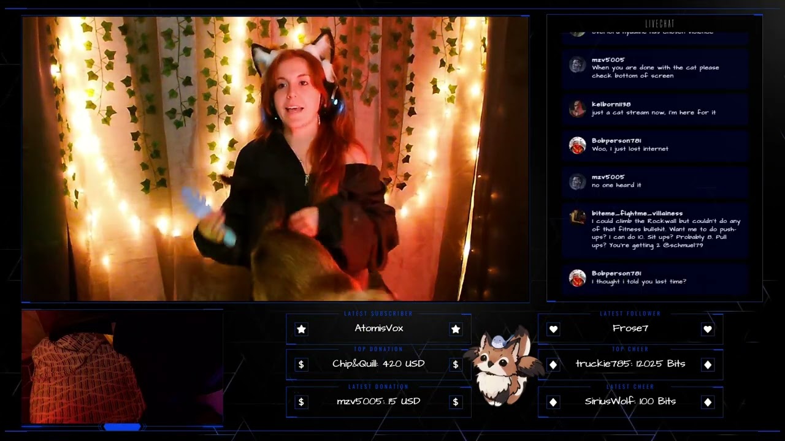Click the left diamond icon beside SiriusWolf

click(553, 402)
